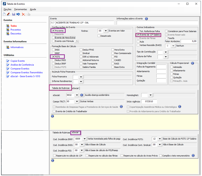Expand the Campo TRCT dropdown
202x176 pixels.
coord(77,101)
